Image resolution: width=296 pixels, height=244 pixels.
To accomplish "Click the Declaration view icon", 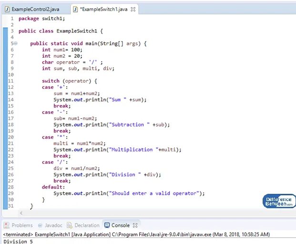I will pyautogui.click(x=70, y=225).
